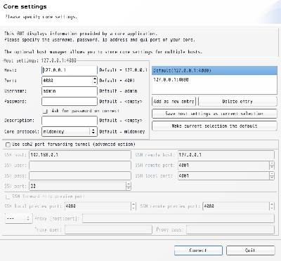Click the Proxy user field
This screenshot has height=261, width=281.
(108, 229)
